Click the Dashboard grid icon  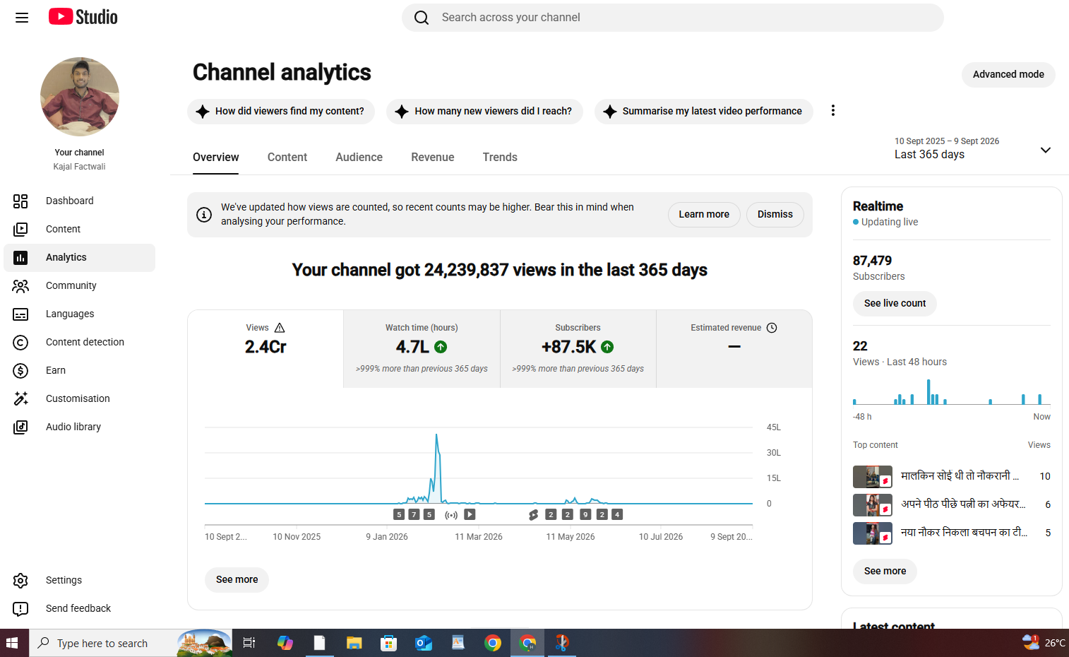tap(20, 201)
